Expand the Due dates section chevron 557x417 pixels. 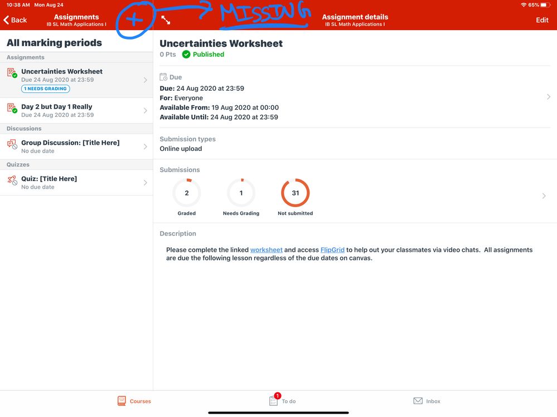pos(549,97)
